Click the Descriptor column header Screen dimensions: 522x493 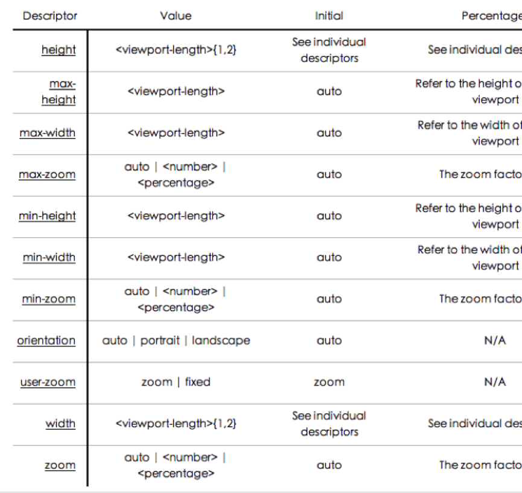click(50, 16)
